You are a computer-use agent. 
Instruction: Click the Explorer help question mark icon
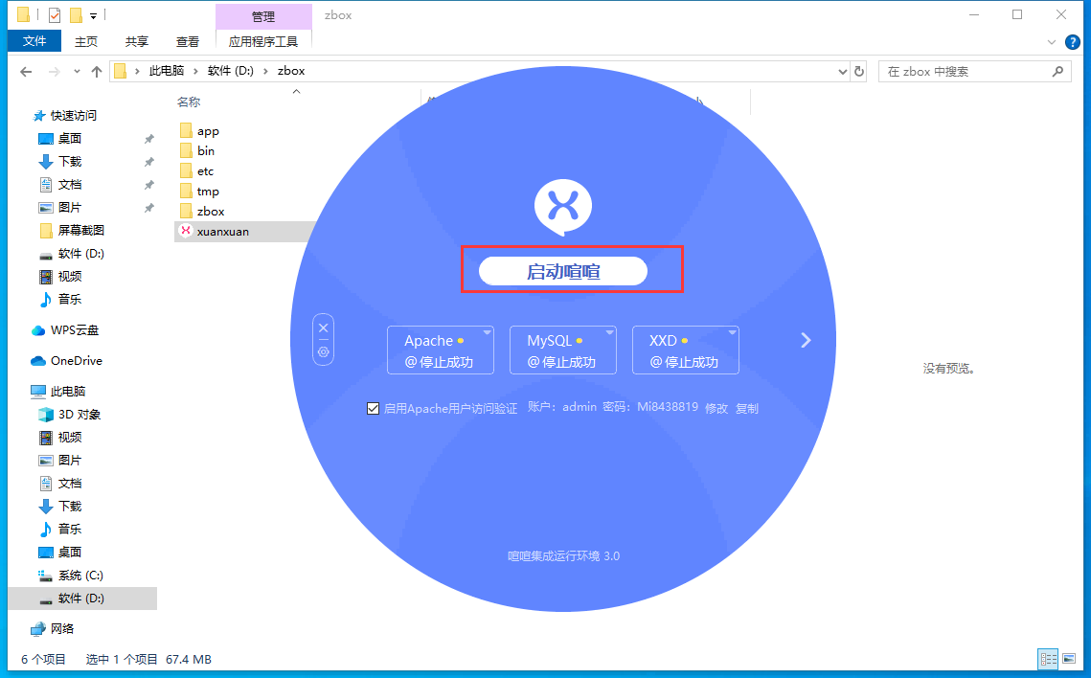point(1073,42)
